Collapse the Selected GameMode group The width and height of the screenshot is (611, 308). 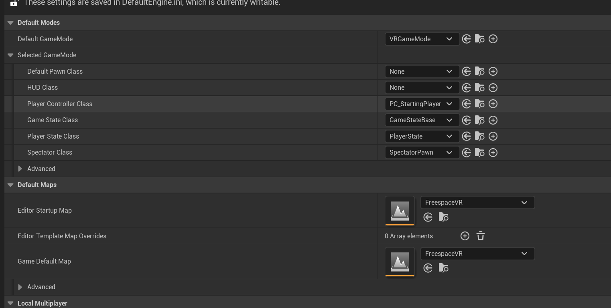[10, 55]
